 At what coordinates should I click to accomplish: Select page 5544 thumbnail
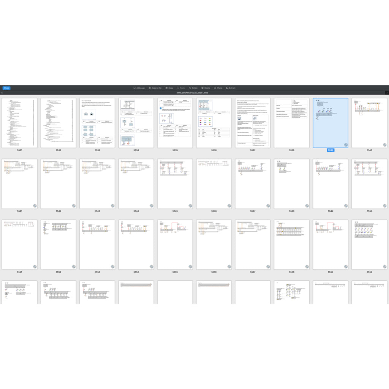click(x=136, y=184)
